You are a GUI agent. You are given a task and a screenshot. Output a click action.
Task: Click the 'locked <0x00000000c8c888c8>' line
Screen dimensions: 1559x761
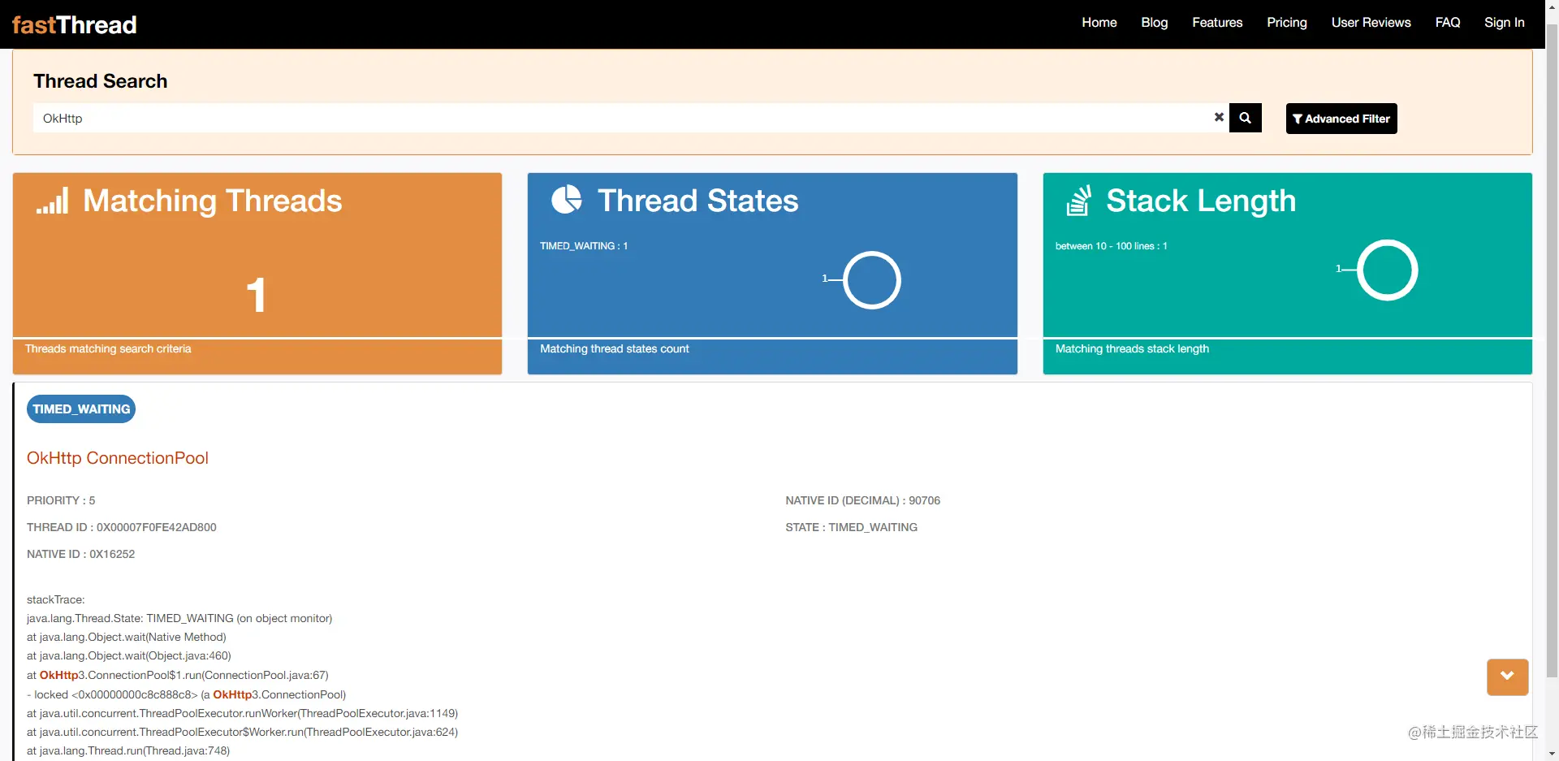[187, 694]
